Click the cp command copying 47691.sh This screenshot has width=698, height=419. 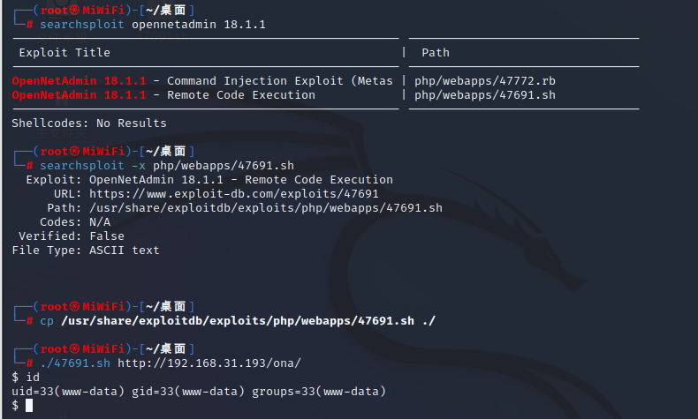click(x=238, y=321)
